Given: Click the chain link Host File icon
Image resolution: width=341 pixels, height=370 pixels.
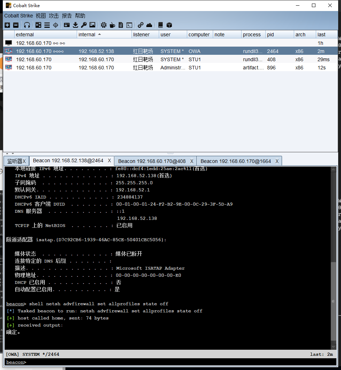Looking at the screenshot, I should (x=141, y=25).
